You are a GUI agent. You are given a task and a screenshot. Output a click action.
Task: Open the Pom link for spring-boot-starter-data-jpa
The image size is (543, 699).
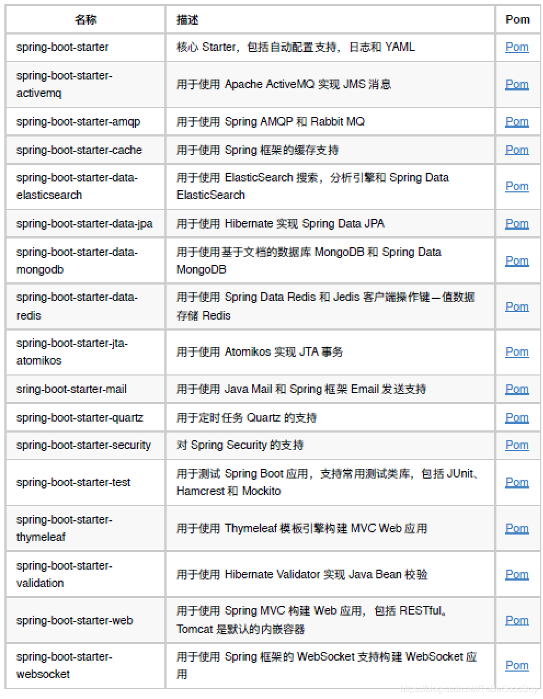click(517, 224)
